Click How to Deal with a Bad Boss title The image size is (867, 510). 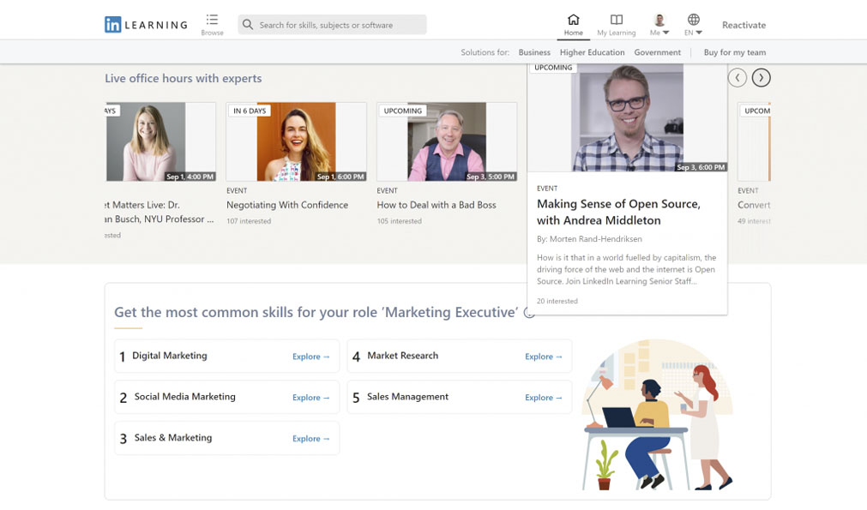coord(437,205)
